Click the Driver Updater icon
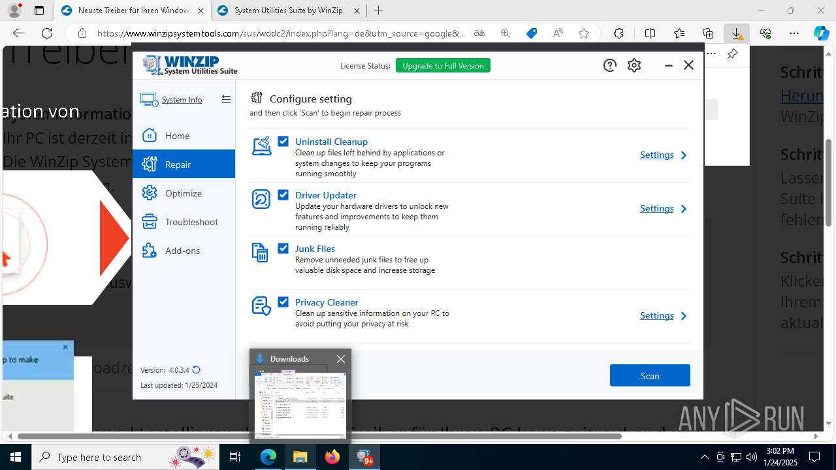 coord(261,199)
